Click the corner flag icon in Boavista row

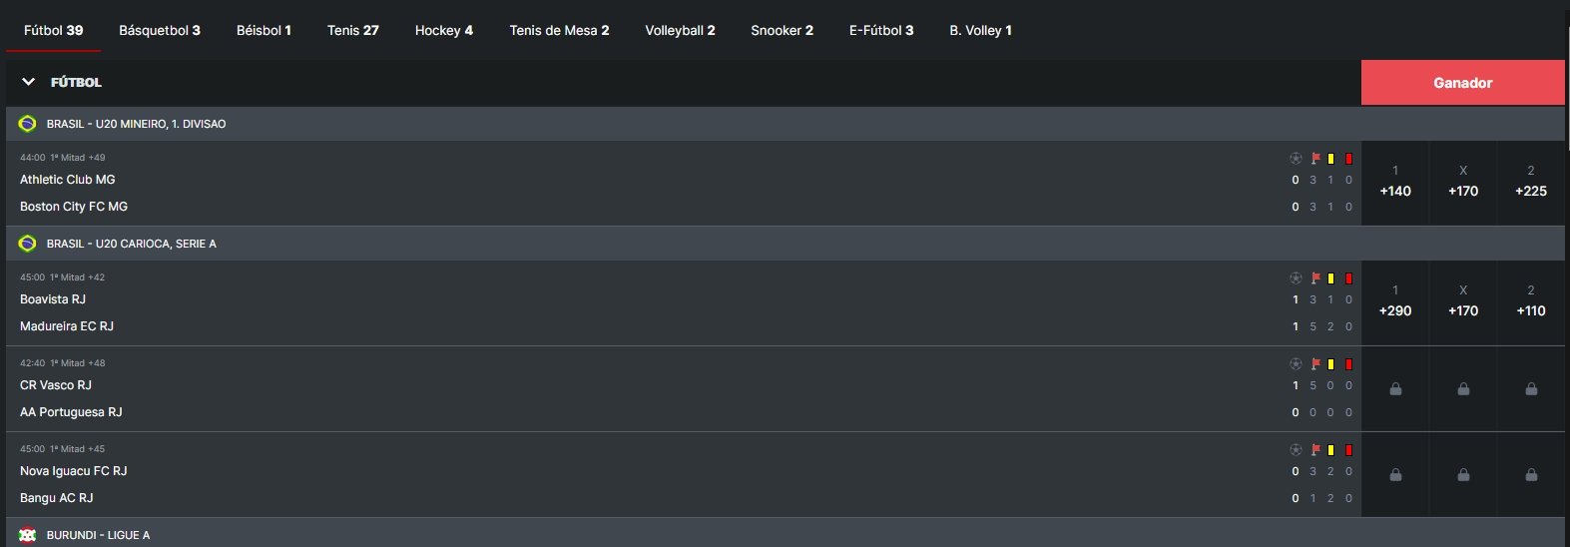[x=1314, y=277]
